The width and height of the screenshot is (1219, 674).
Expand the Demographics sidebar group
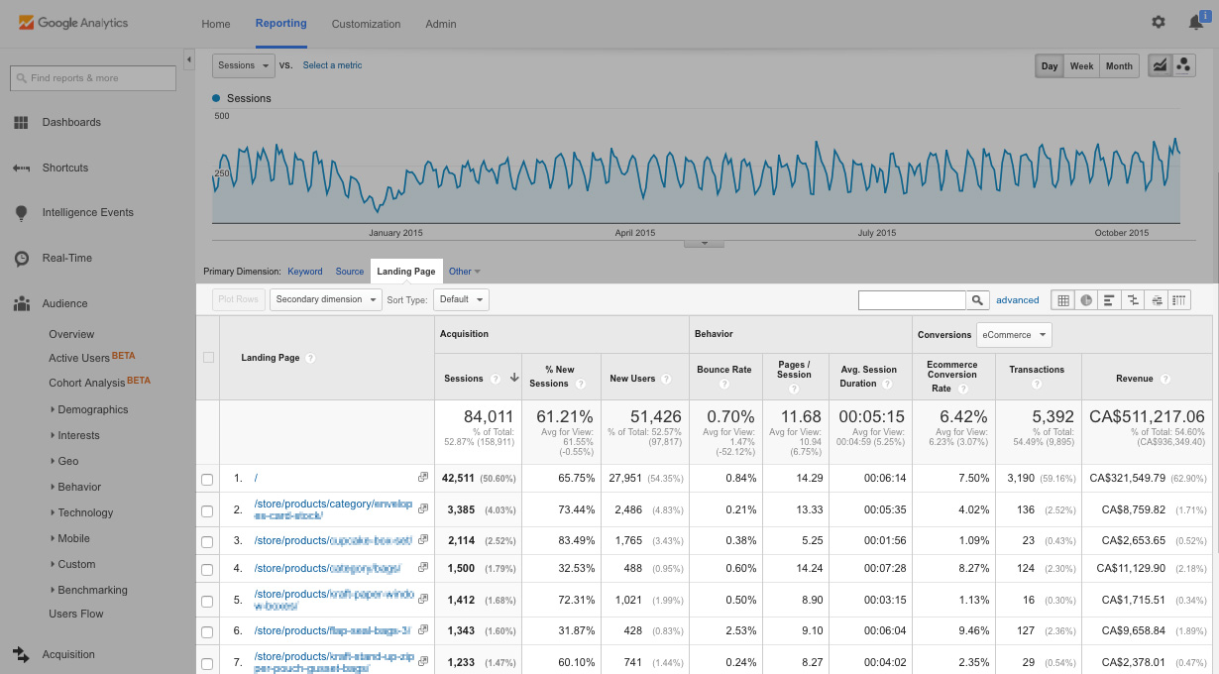[92, 409]
